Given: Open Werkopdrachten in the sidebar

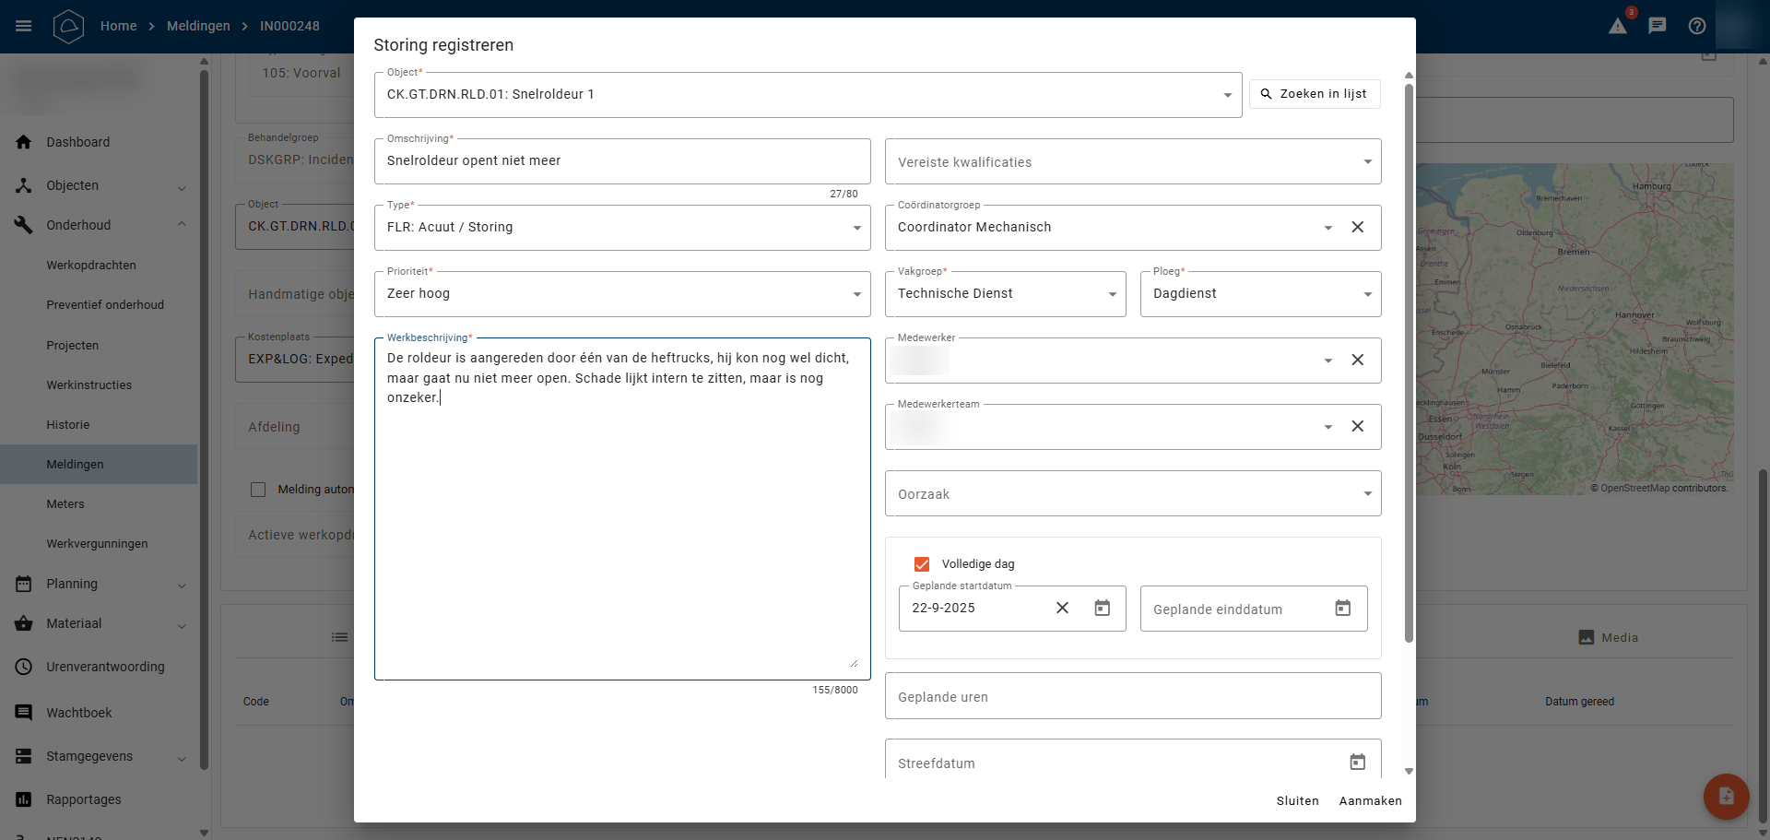Looking at the screenshot, I should tap(91, 266).
